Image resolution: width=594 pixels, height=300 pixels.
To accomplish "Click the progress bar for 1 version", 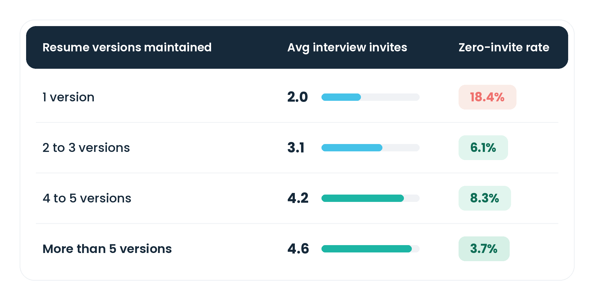I will coord(370,97).
